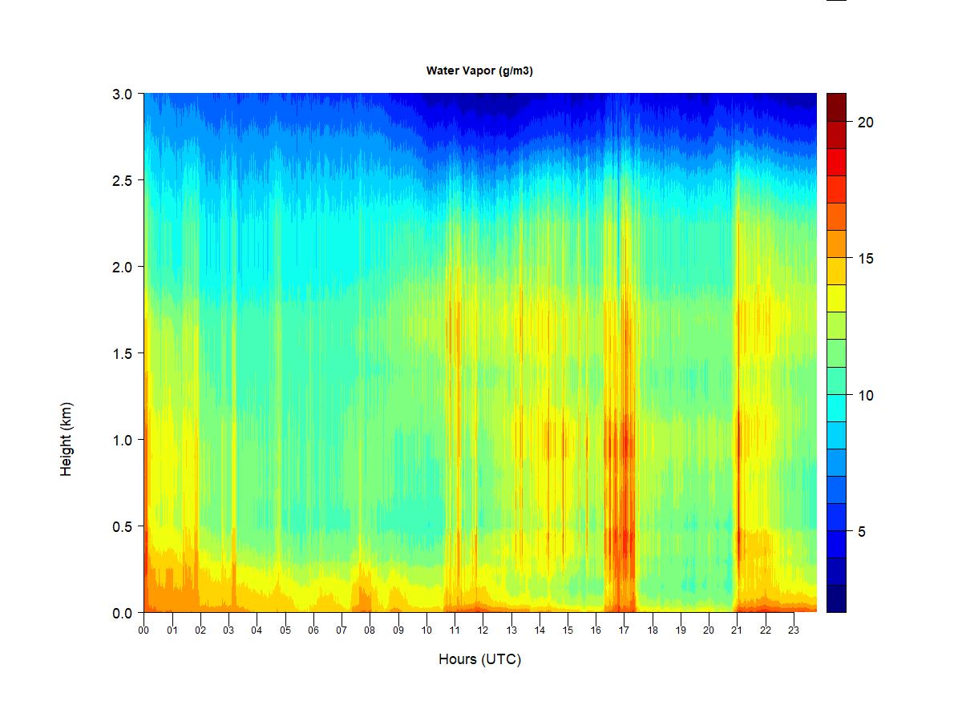Select the 17 hour tick label
Screen dimensions: 962x721
click(624, 630)
